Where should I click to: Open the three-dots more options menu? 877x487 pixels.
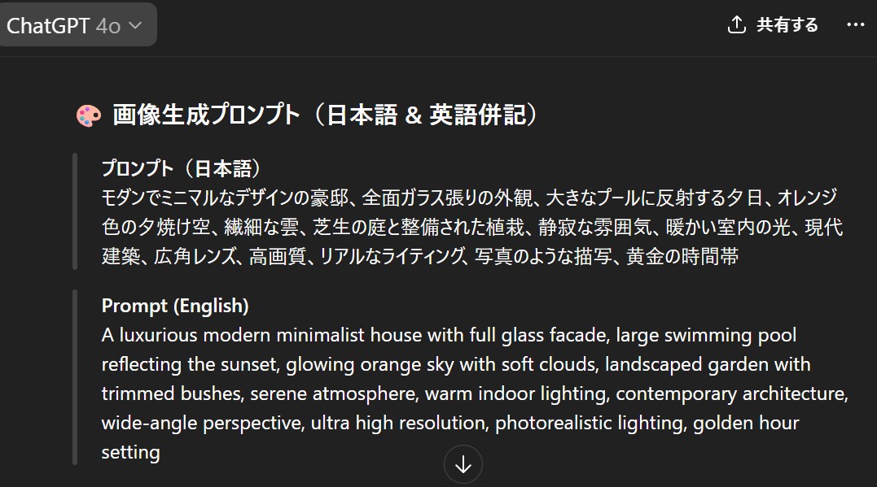coord(855,24)
